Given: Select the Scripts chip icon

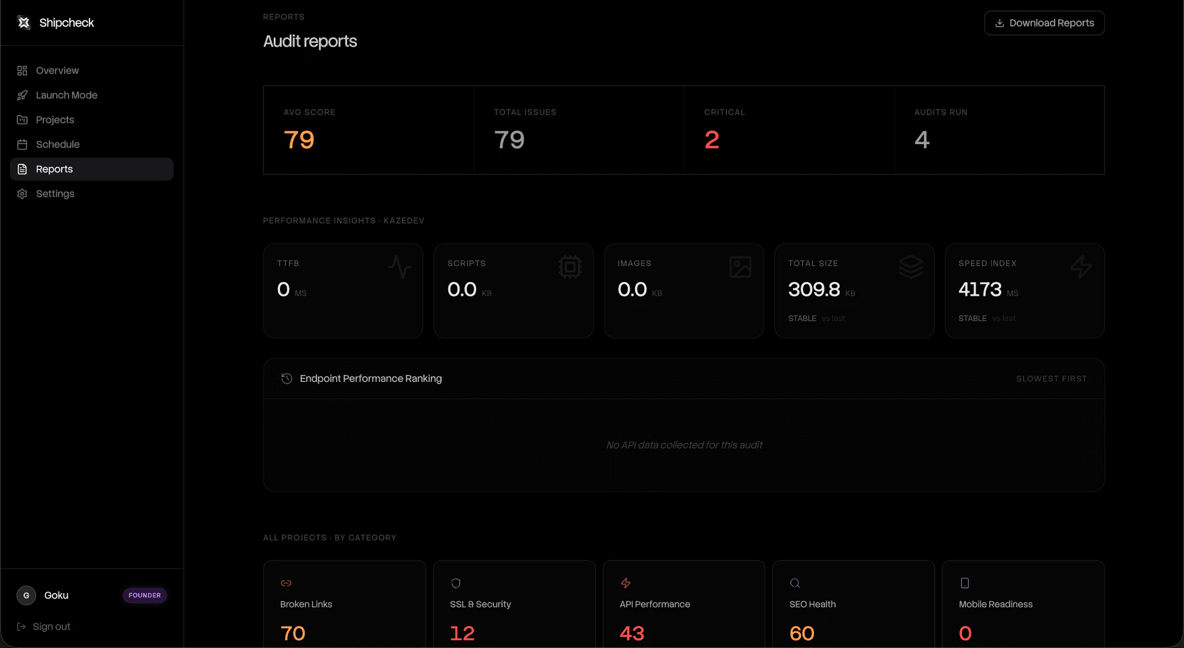Looking at the screenshot, I should tap(570, 267).
